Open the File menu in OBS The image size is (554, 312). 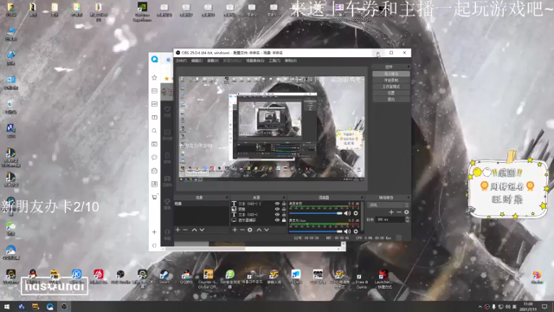click(x=181, y=61)
